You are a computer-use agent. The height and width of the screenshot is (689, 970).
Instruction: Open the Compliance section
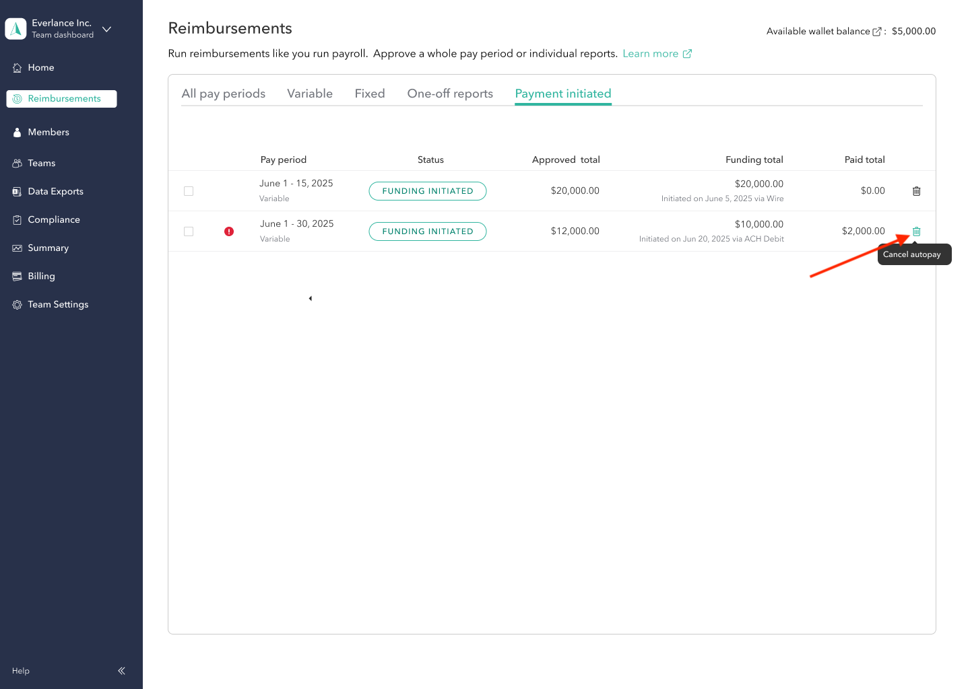point(53,219)
